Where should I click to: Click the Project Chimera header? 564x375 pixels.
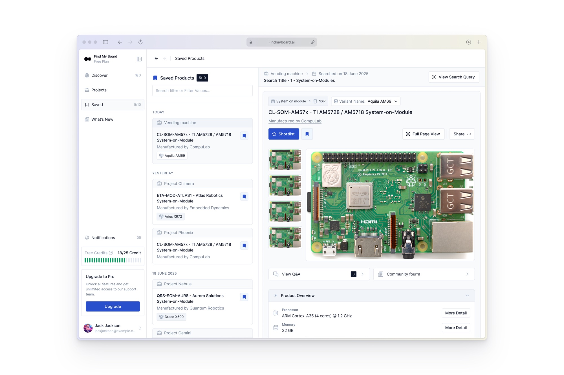[202, 184]
